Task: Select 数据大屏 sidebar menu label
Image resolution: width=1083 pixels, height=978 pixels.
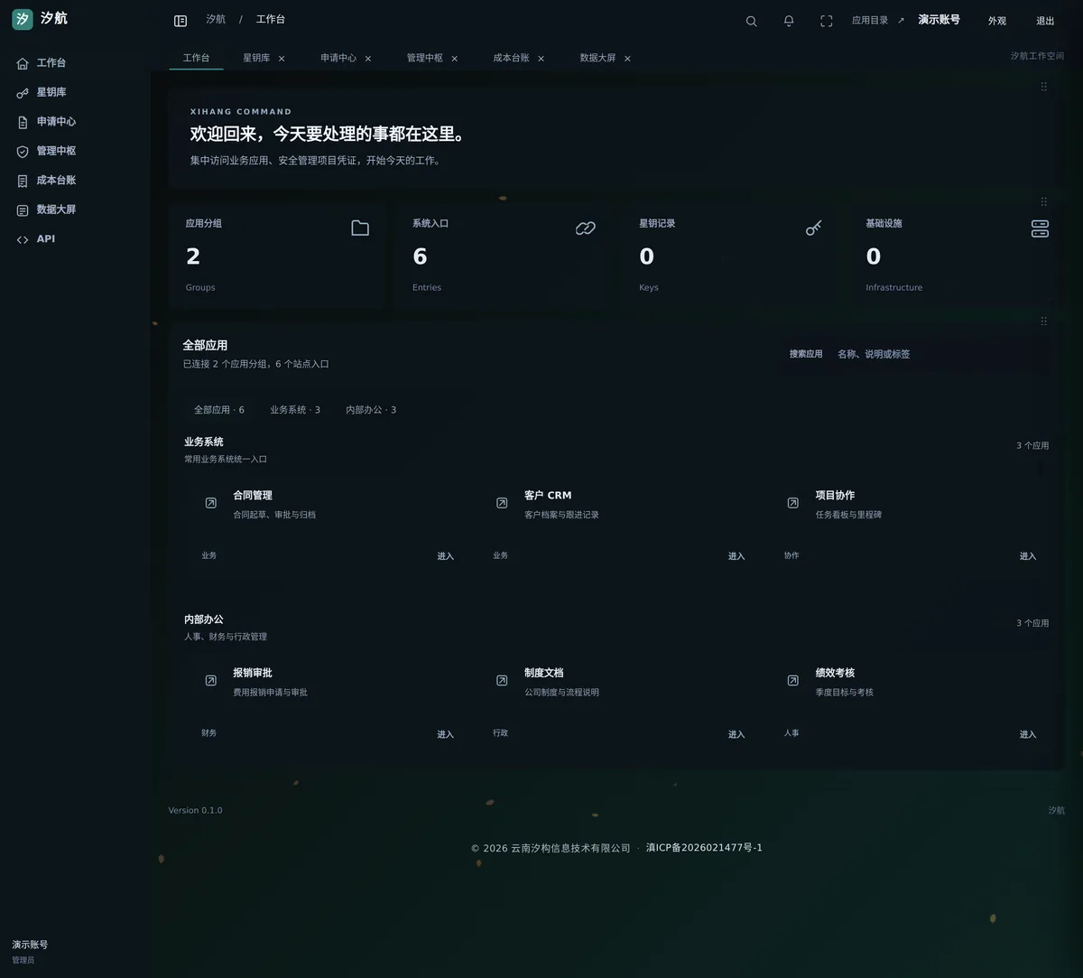Action: pyautogui.click(x=56, y=210)
